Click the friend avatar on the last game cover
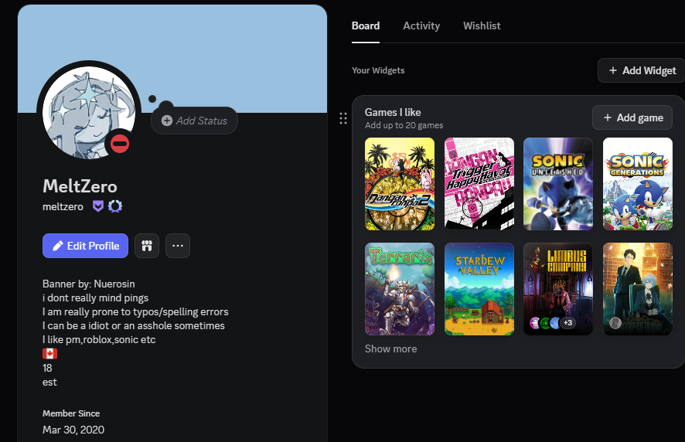 click(x=615, y=323)
